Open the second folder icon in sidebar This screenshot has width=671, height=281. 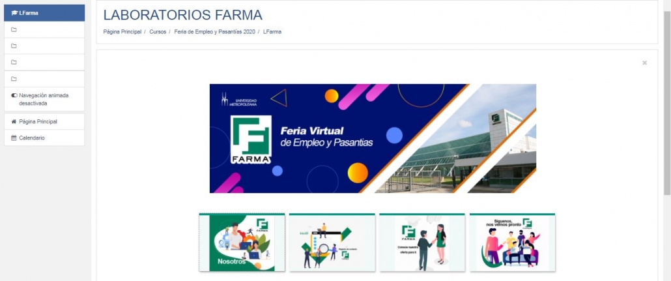[x=14, y=46]
